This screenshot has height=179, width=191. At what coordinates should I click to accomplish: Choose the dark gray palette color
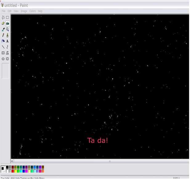tap(10, 167)
